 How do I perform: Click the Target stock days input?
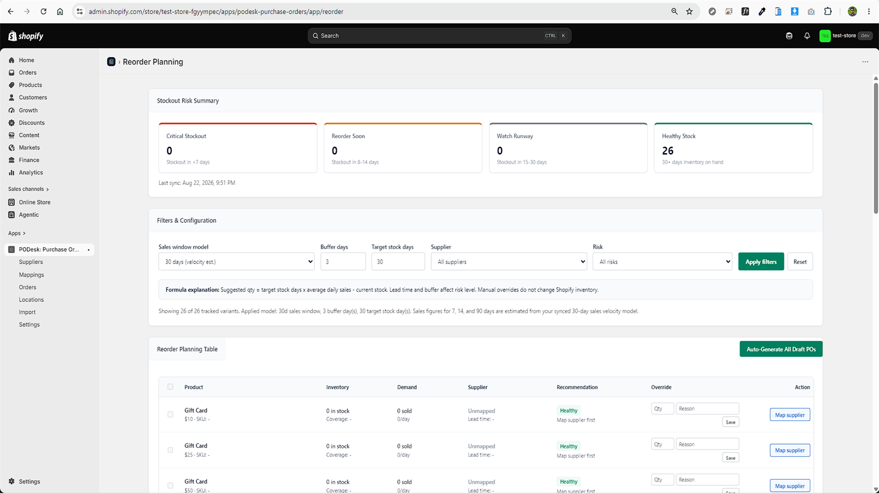398,262
